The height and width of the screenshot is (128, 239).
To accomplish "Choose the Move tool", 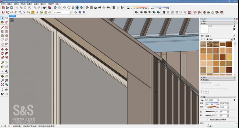I will click(x=2, y=49).
